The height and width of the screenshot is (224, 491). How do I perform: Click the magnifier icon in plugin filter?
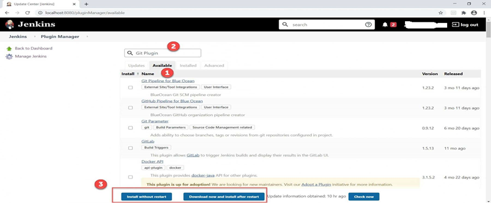[130, 53]
